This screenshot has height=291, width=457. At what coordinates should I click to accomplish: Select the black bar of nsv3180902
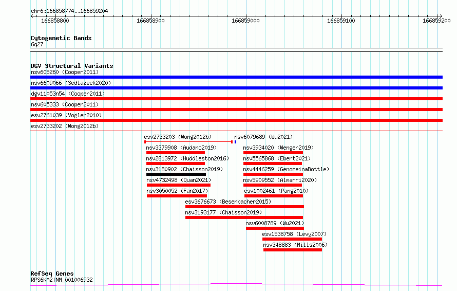176,174
